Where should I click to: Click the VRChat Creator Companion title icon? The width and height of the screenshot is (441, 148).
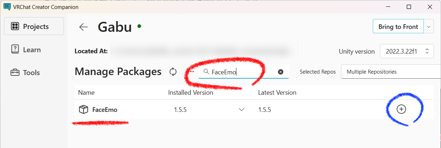click(x=7, y=7)
